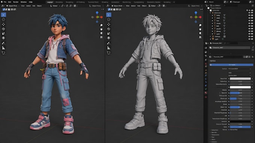The image size is (255, 143).
Task: Click Use Nodes button
Action: 231,65
